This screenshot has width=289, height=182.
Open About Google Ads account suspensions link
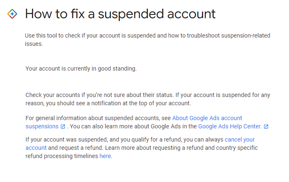click(207, 118)
